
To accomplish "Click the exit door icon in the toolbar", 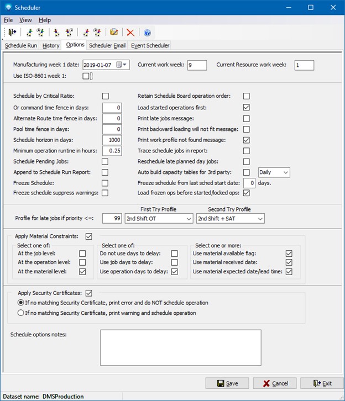I will (x=12, y=33).
